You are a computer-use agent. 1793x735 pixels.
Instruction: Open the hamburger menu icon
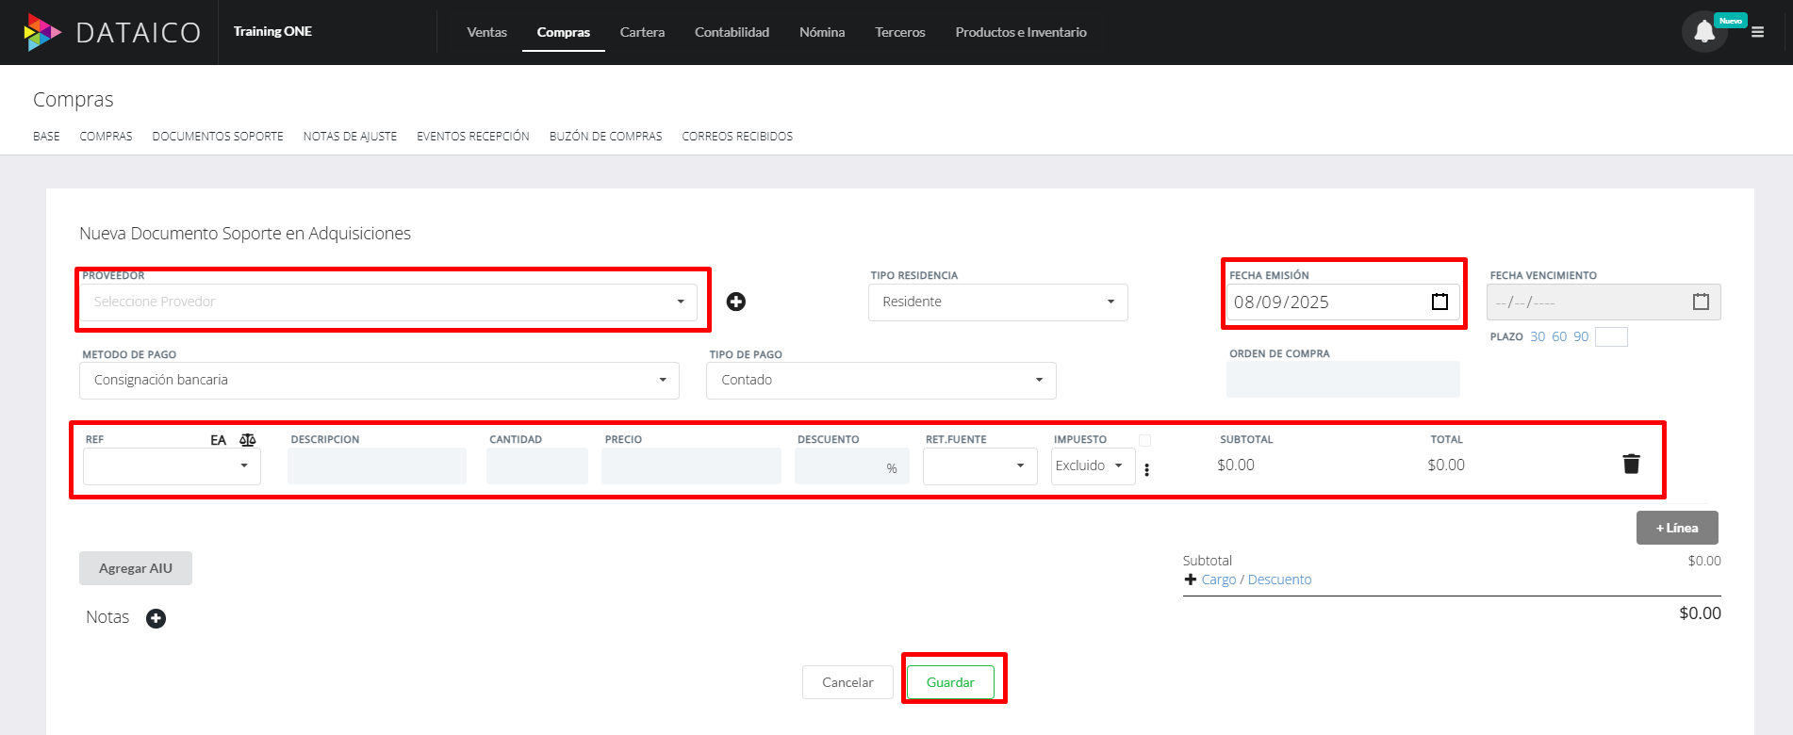[x=1757, y=32]
